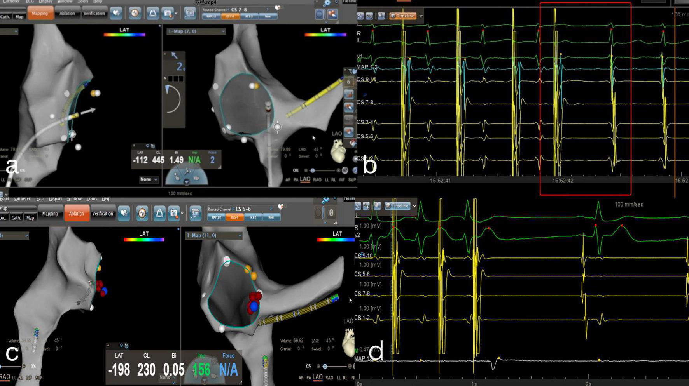This screenshot has width=689, height=386.
Task: Expand the arrow beside upper Timeline button
Action: [421, 16]
